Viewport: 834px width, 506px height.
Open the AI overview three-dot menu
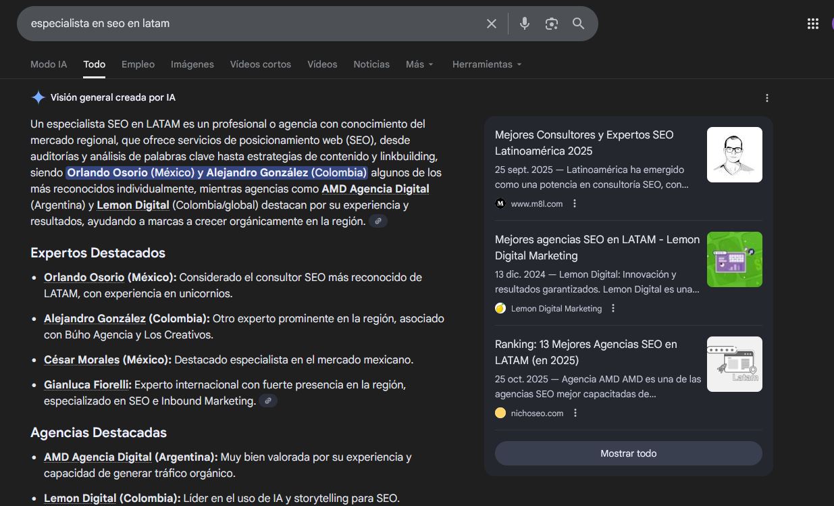click(x=766, y=98)
